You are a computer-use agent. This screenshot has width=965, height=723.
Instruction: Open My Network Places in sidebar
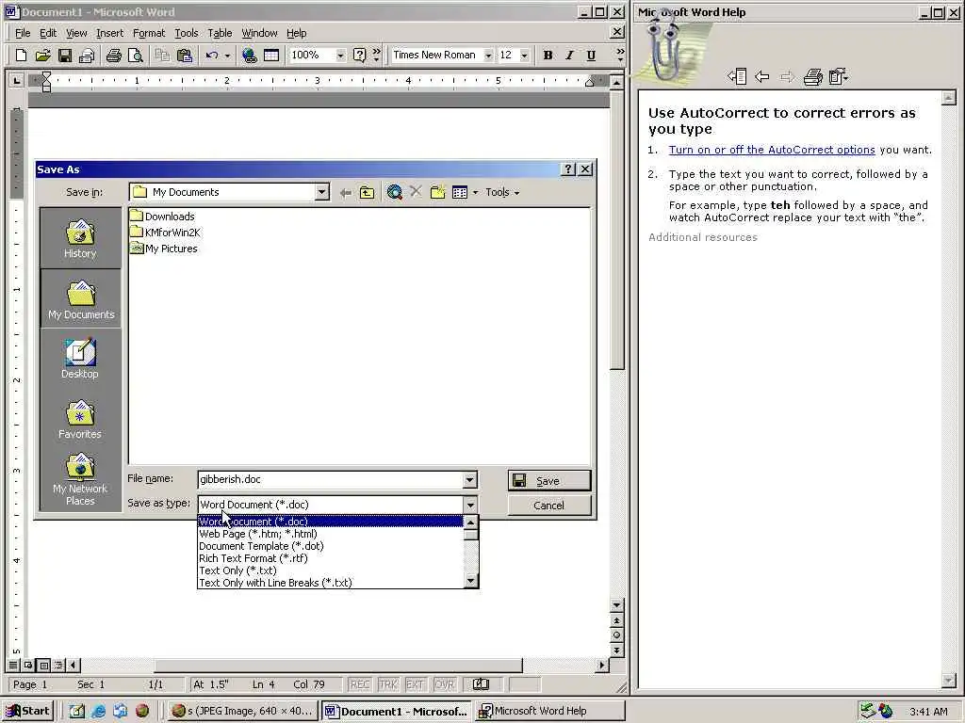tap(80, 479)
